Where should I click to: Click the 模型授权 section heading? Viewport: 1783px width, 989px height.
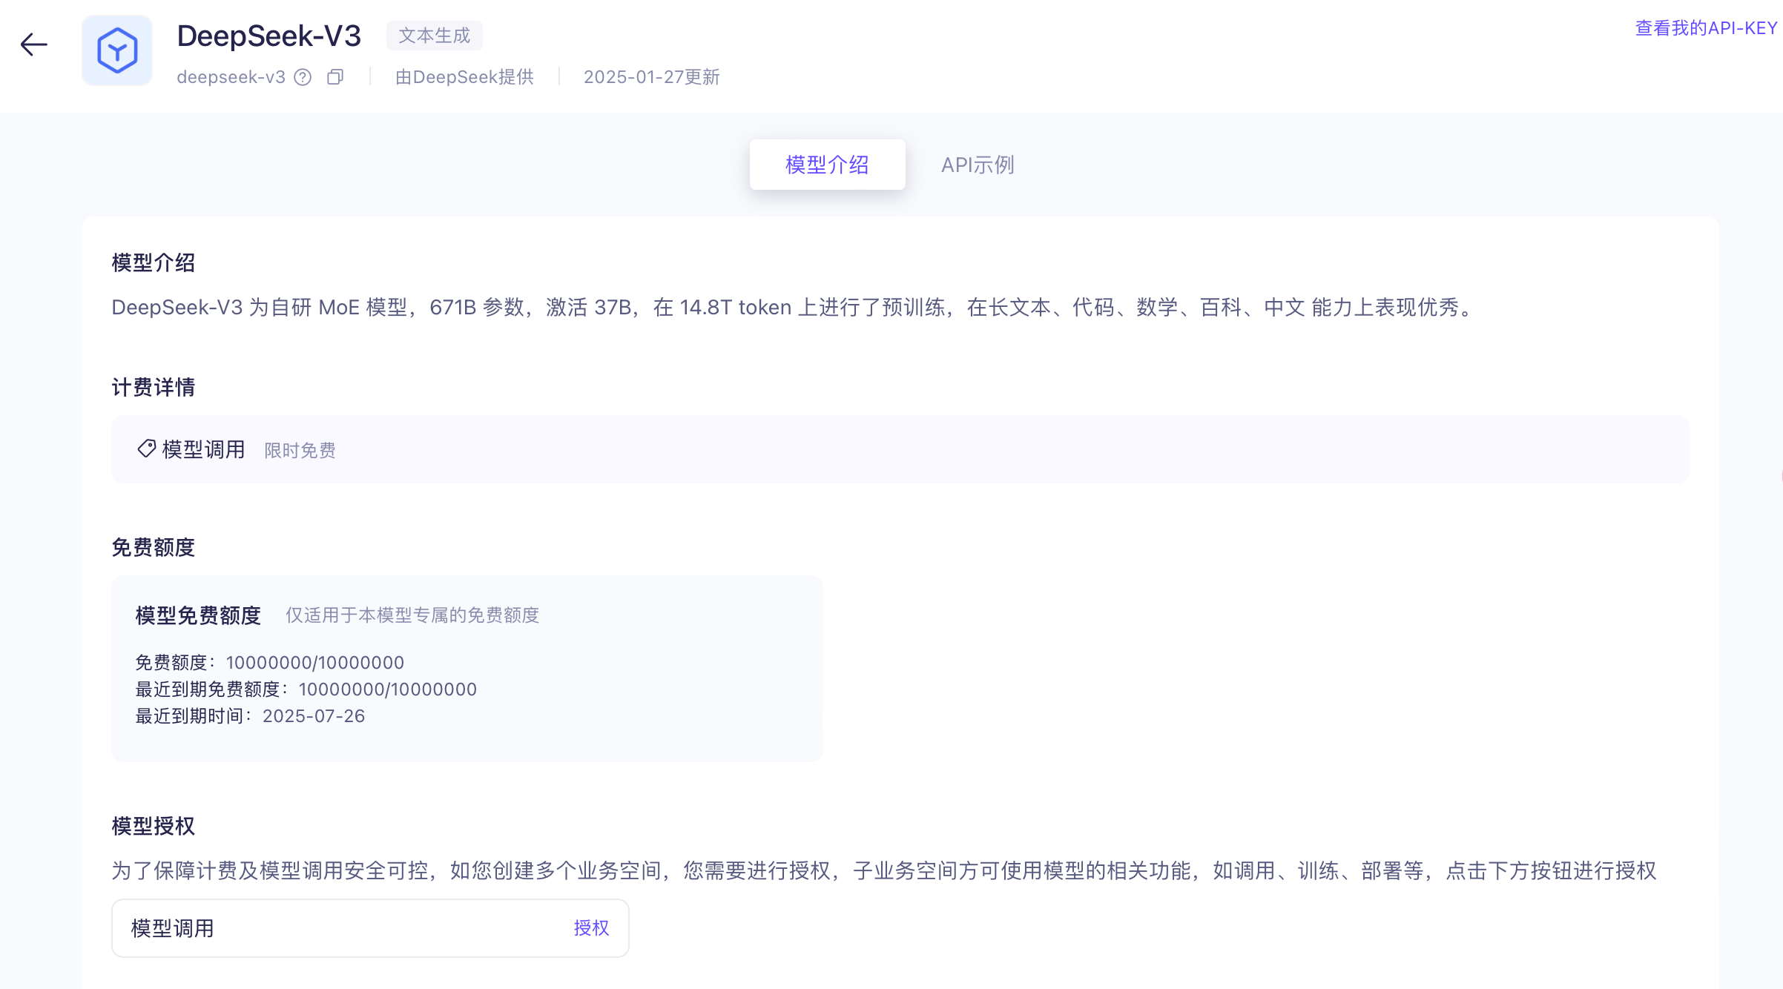tap(153, 826)
